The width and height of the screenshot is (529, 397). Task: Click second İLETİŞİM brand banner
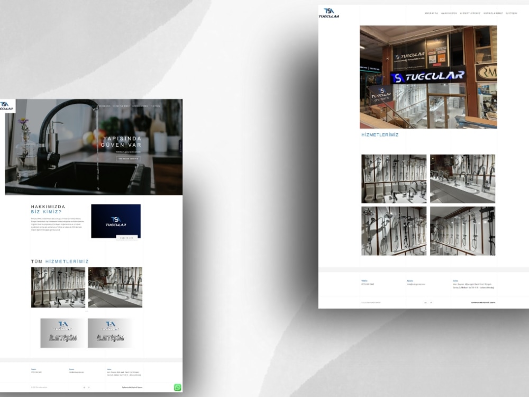pyautogui.click(x=111, y=333)
